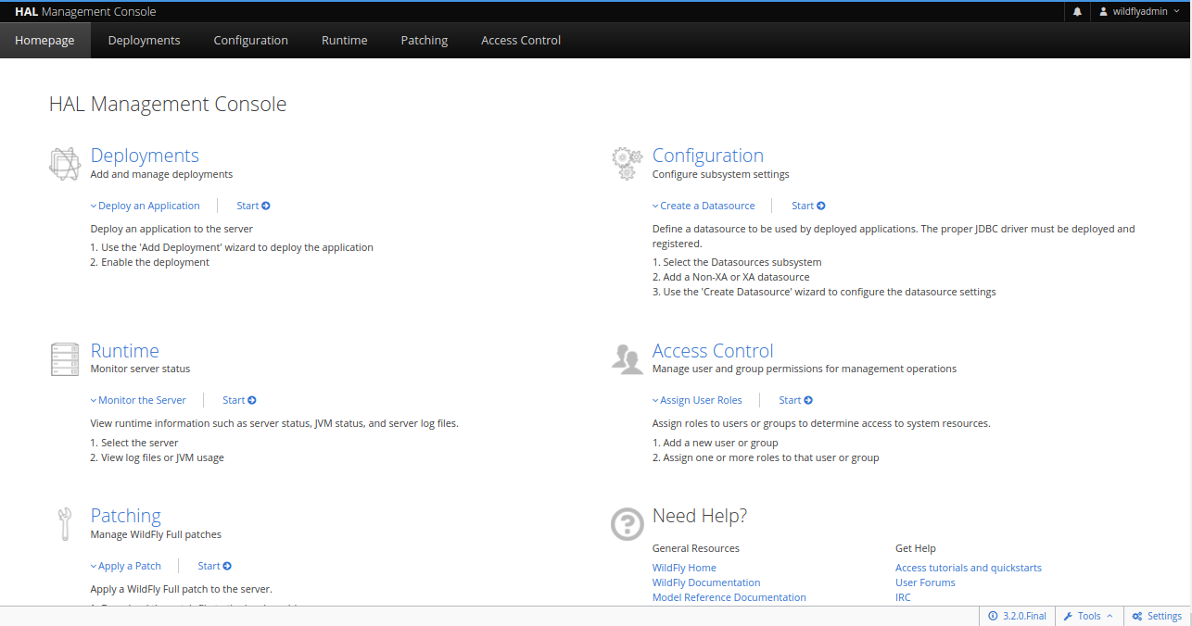Open the Model Reference Documentation link
The image size is (1192, 626).
coord(729,597)
